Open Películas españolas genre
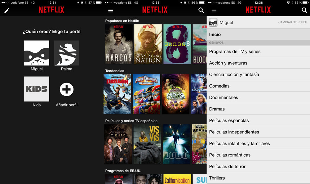 pyautogui.click(x=258, y=120)
